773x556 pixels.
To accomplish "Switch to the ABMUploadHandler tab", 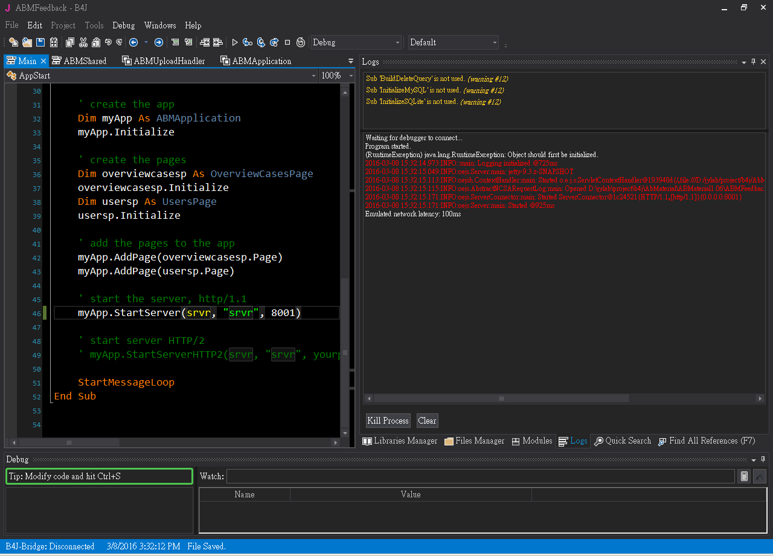I will click(x=163, y=61).
